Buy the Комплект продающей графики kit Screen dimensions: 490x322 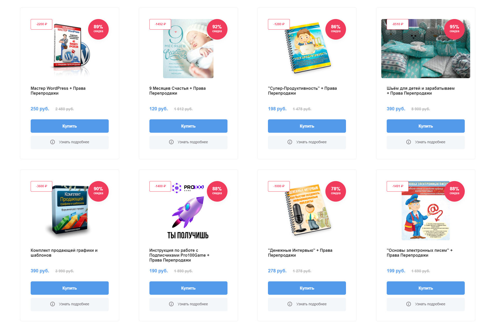point(70,288)
